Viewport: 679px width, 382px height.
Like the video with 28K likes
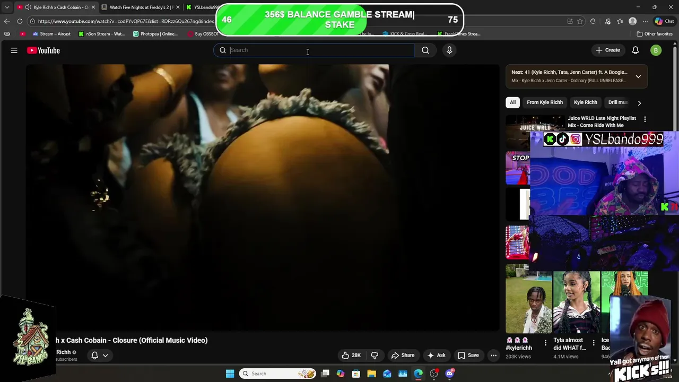[x=351, y=355]
